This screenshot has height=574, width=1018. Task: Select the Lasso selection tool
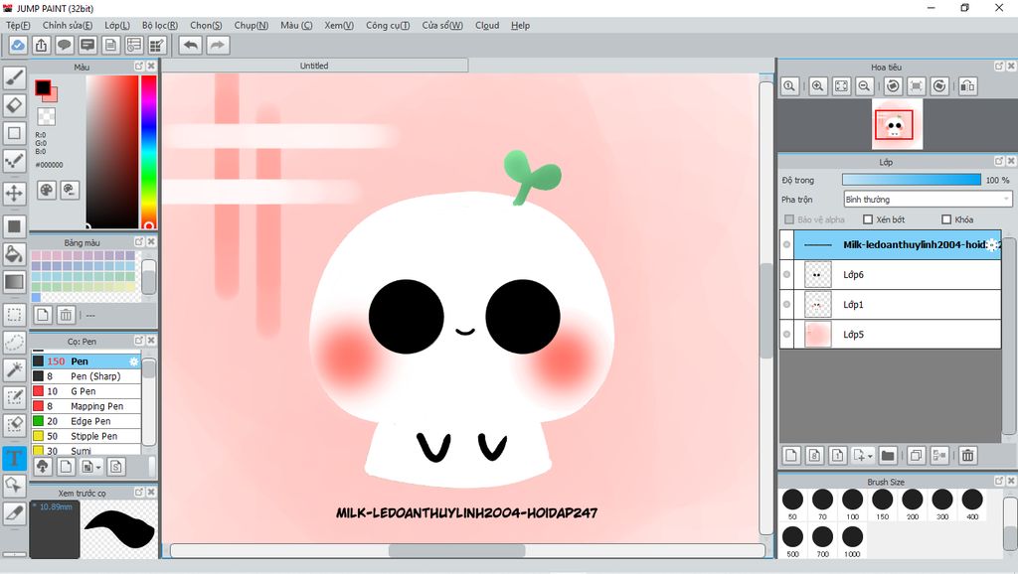pyautogui.click(x=14, y=343)
